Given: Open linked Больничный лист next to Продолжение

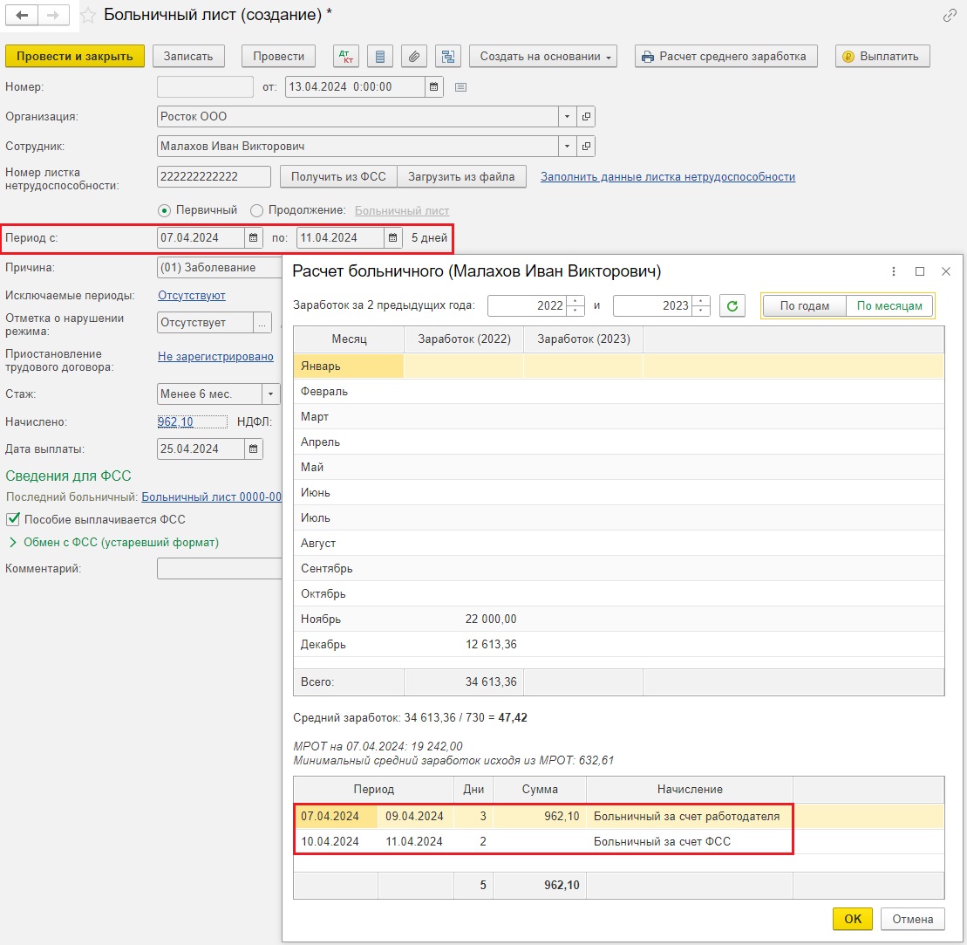Looking at the screenshot, I should pyautogui.click(x=401, y=210).
